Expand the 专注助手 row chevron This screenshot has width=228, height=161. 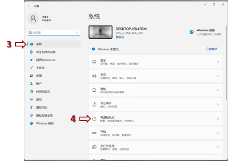tap(218, 104)
